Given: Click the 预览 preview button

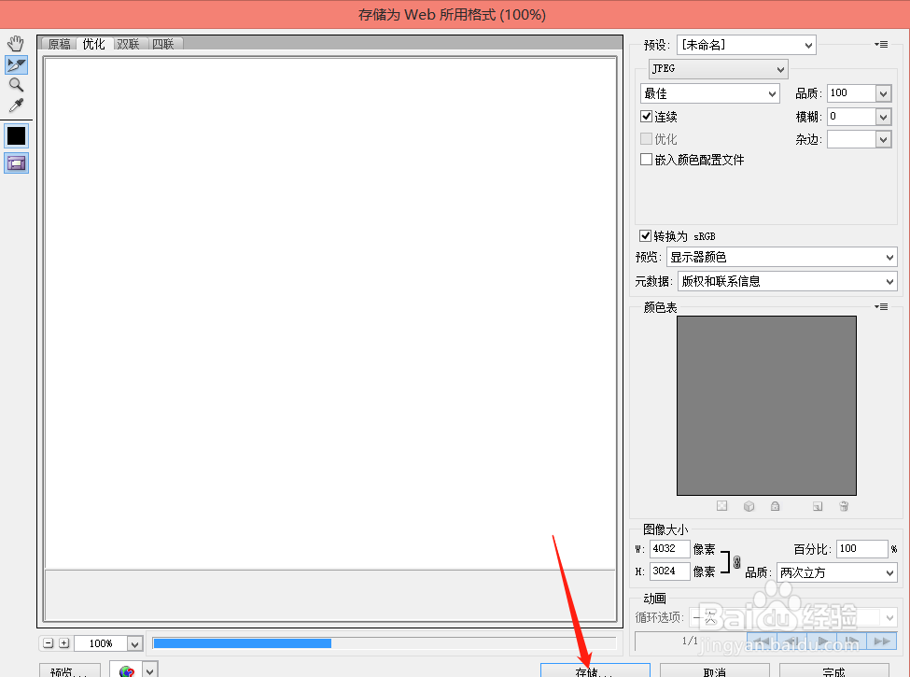Looking at the screenshot, I should [70, 670].
